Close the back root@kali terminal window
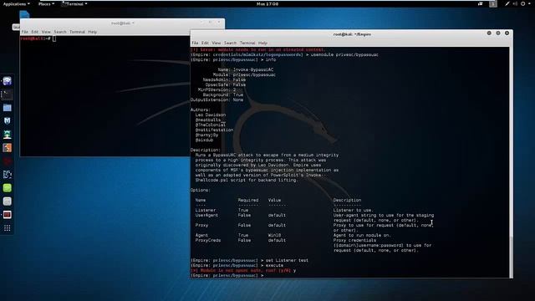The width and height of the screenshot is (535, 301). [x=219, y=23]
